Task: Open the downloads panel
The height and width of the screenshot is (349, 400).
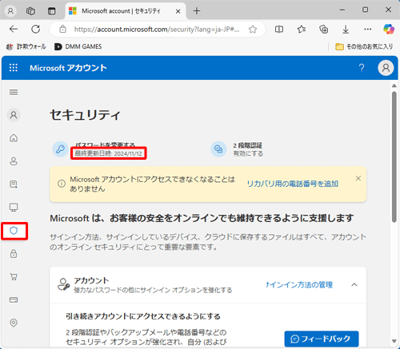Action: (346, 30)
